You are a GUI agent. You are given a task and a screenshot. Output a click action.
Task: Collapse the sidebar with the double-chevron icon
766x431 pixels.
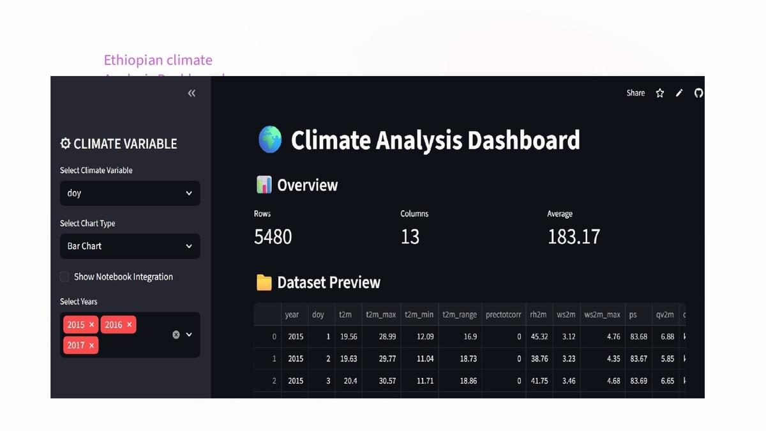coord(191,93)
